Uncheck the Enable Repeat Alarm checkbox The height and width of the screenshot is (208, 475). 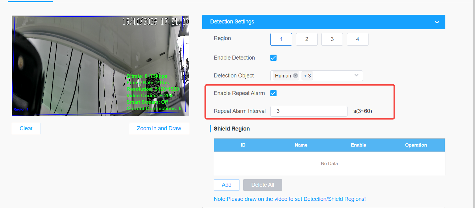(273, 93)
